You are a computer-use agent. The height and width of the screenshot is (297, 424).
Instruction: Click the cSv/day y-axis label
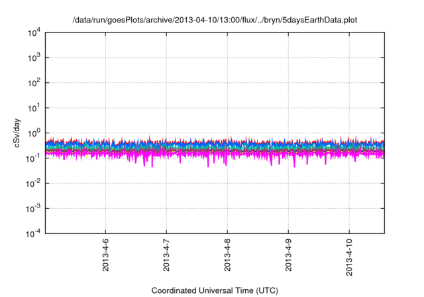(x=17, y=133)
